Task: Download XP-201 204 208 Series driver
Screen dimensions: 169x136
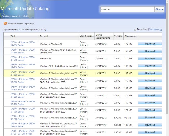Action: click(150, 132)
